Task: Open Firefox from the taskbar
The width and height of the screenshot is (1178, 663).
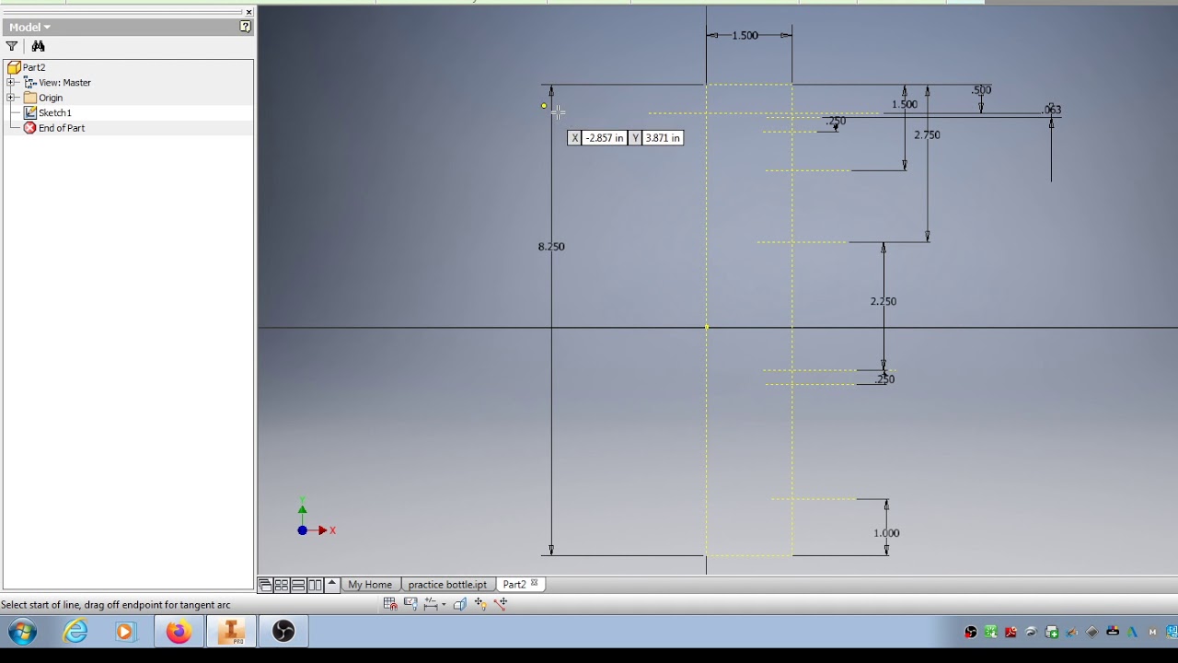Action: [x=179, y=632]
